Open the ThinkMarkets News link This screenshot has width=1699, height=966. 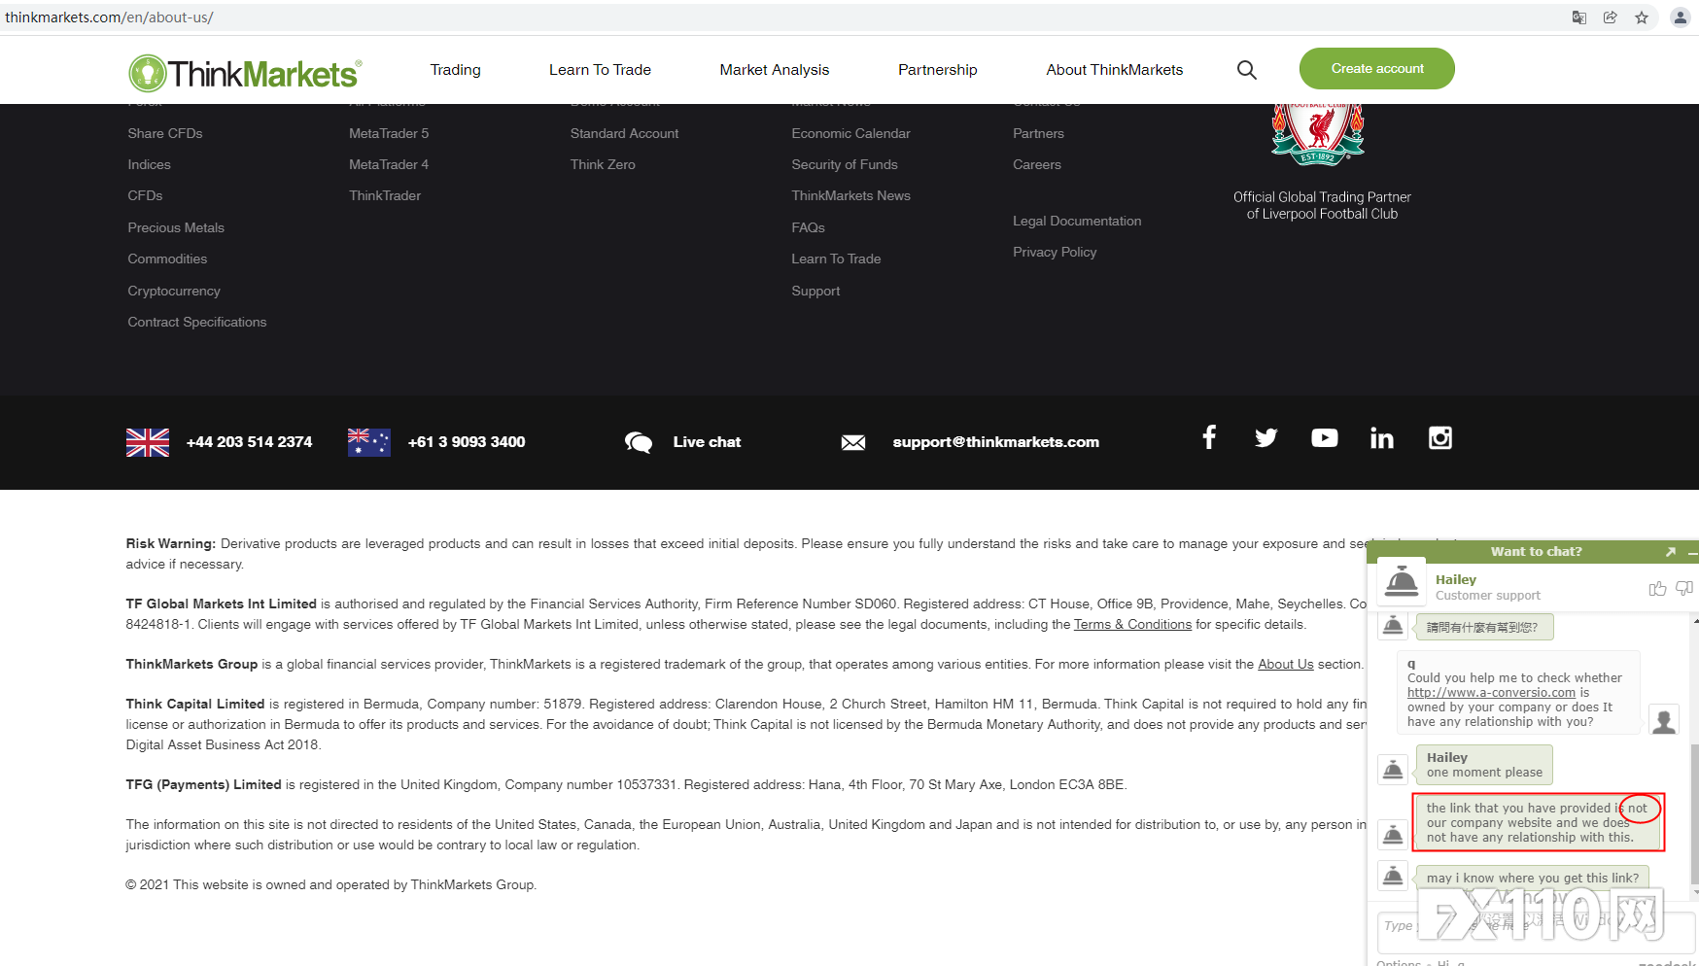click(851, 195)
